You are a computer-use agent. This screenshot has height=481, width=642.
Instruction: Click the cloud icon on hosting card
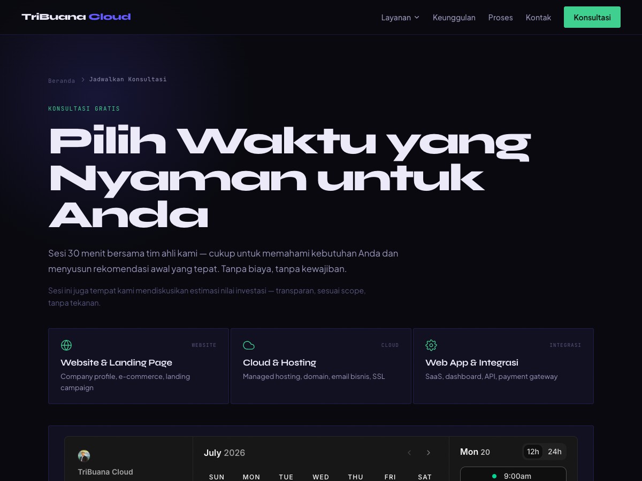pyautogui.click(x=249, y=345)
